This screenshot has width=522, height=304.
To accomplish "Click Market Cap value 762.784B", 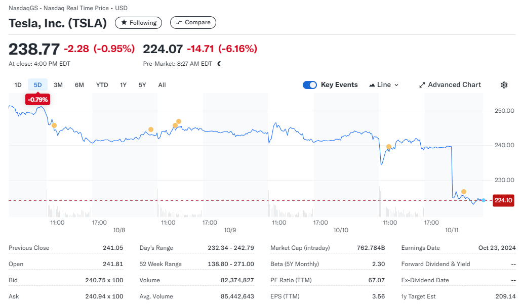I will (x=371, y=248).
